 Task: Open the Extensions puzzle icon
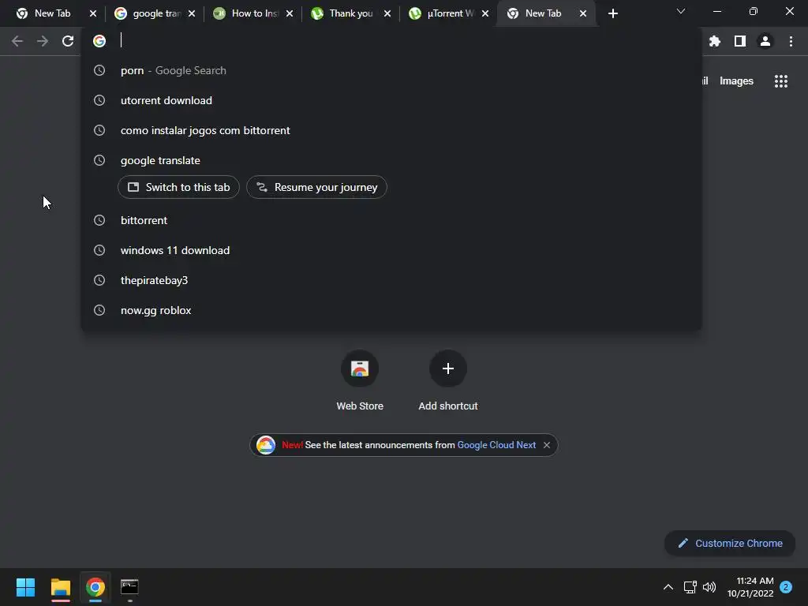(x=714, y=41)
